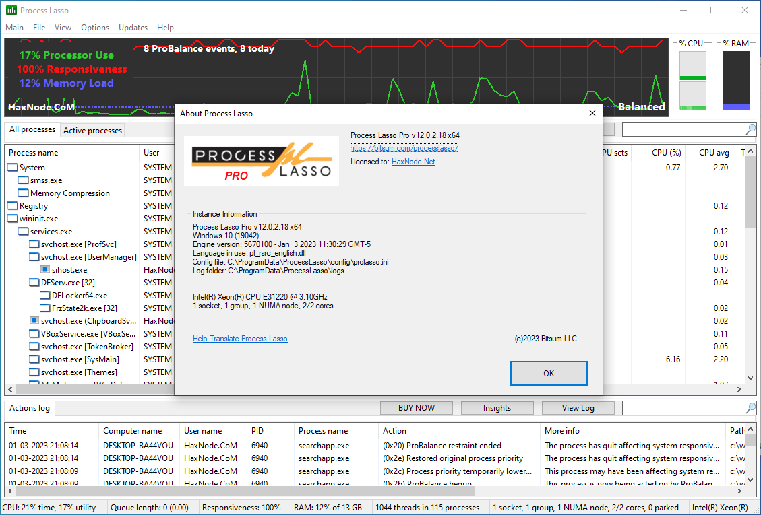Click the smss.exe process icon

[24, 180]
